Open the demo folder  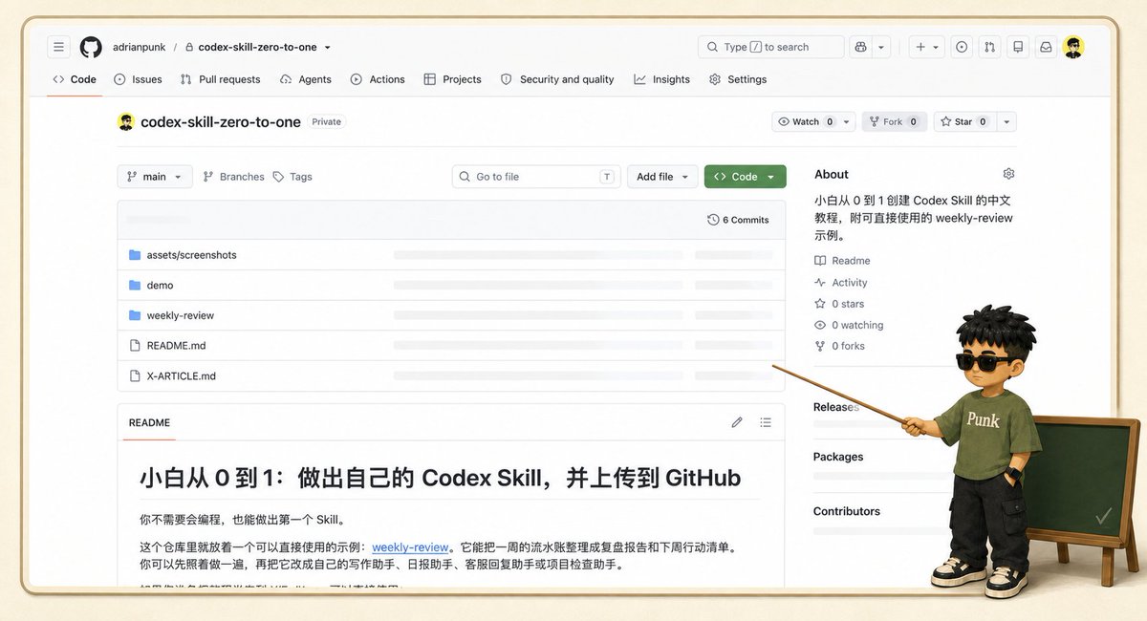[160, 285]
